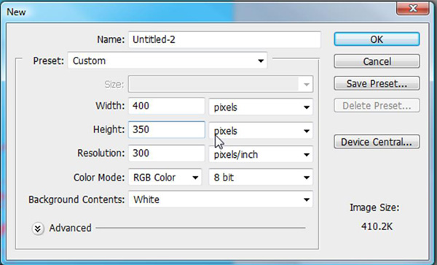Open the Width units dropdown

point(261,107)
